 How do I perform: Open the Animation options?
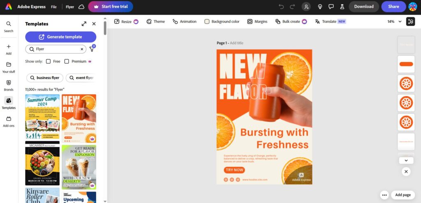click(x=185, y=21)
